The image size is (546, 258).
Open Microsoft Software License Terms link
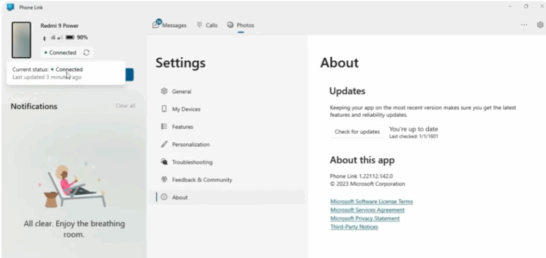point(371,201)
